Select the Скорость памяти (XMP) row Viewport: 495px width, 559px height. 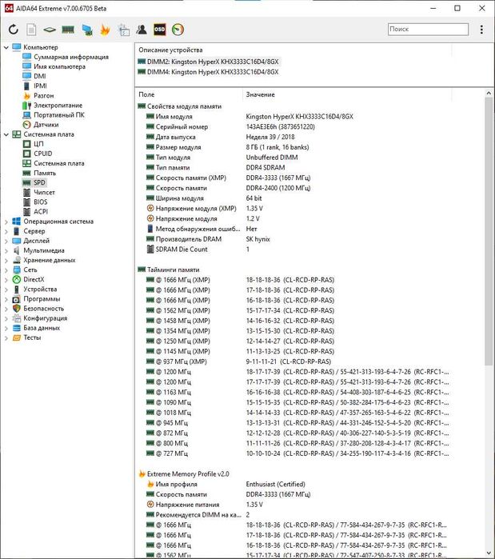[x=292, y=178]
